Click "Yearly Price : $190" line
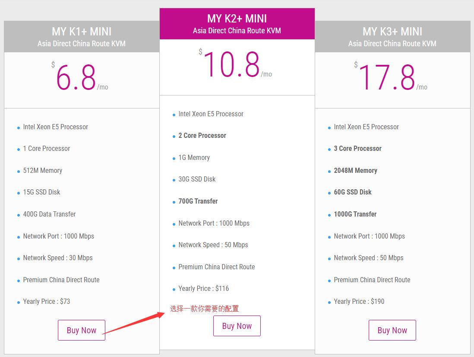 (359, 301)
